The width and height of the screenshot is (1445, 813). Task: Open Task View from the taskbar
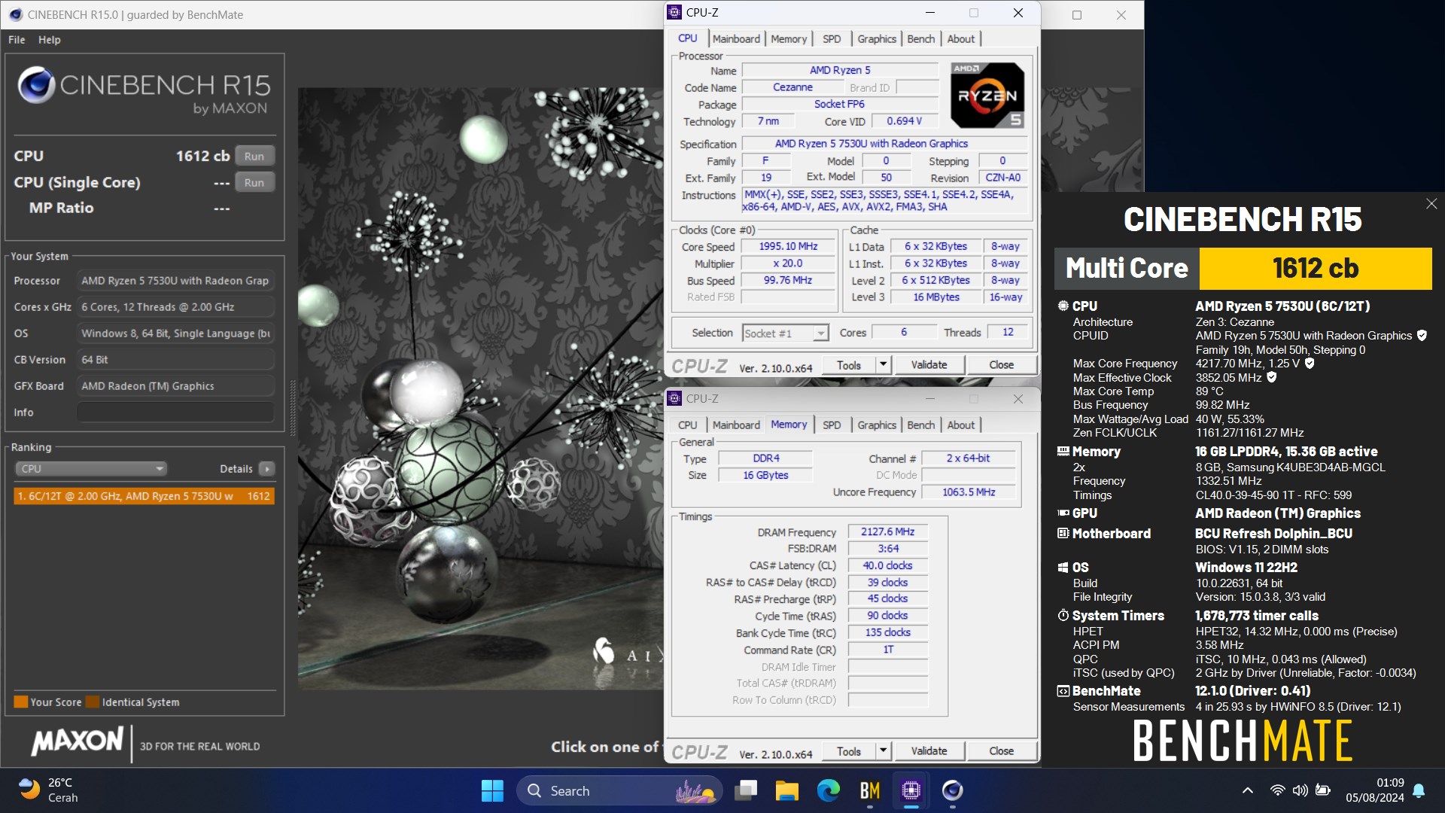click(747, 790)
